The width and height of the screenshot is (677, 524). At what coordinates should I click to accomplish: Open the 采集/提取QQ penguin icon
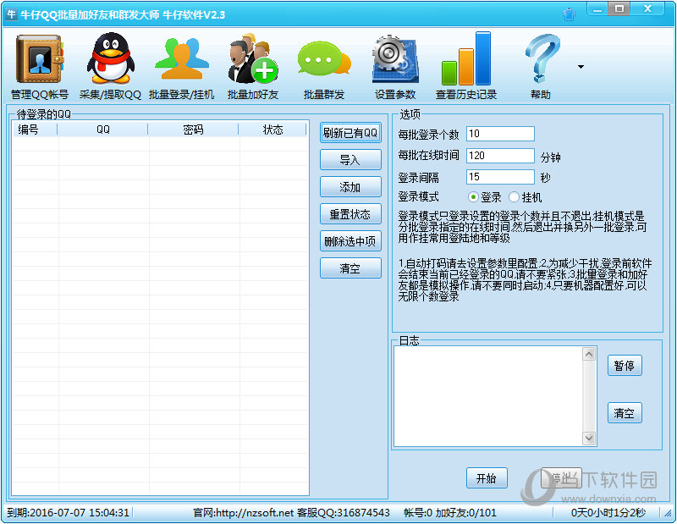tap(111, 58)
